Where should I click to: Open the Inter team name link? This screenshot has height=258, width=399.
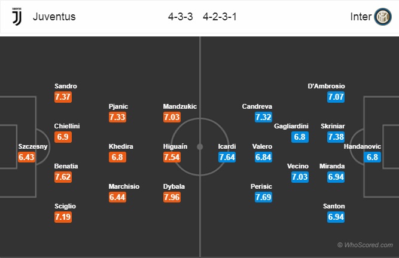361,17
